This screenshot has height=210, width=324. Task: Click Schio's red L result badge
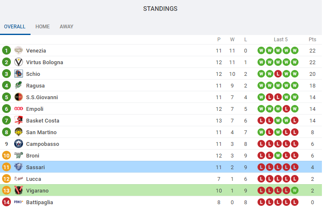click(x=278, y=74)
